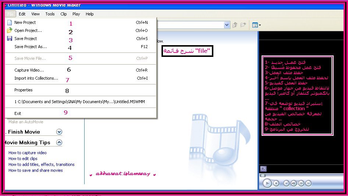This screenshot has width=348, height=196.
Task: Open the Views button dropdown arrow
Action: [260, 25]
